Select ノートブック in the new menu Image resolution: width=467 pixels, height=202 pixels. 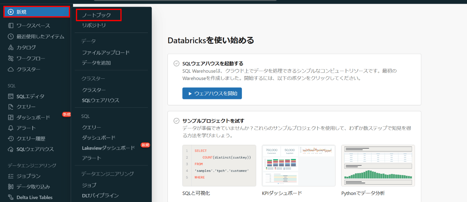coord(96,15)
